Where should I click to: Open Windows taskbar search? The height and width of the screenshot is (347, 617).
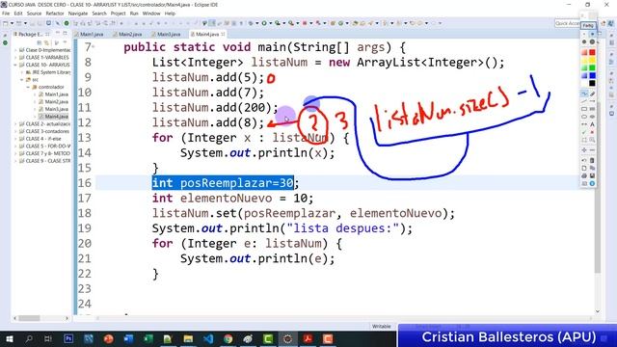click(x=29, y=338)
